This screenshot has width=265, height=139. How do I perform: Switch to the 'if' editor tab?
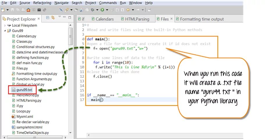(81, 19)
